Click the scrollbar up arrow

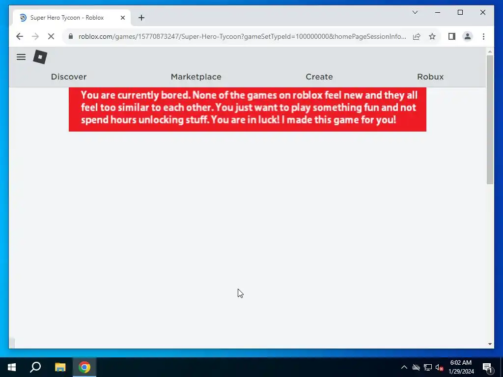tap(490, 51)
